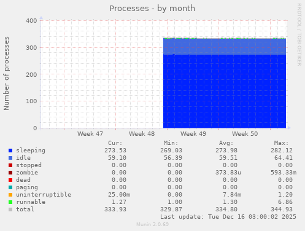Click the 200 y-axis value
305x231 pixels.
31,74
